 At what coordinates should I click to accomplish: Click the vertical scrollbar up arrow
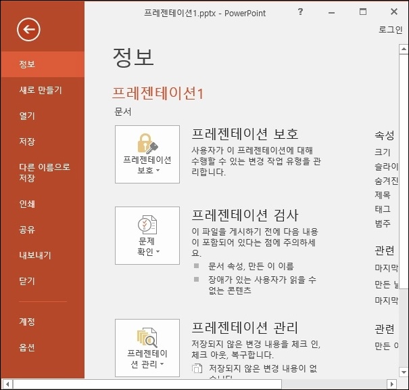[404, 49]
